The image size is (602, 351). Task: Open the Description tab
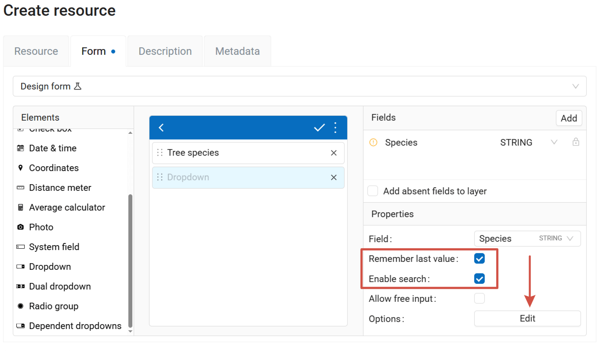coord(165,51)
